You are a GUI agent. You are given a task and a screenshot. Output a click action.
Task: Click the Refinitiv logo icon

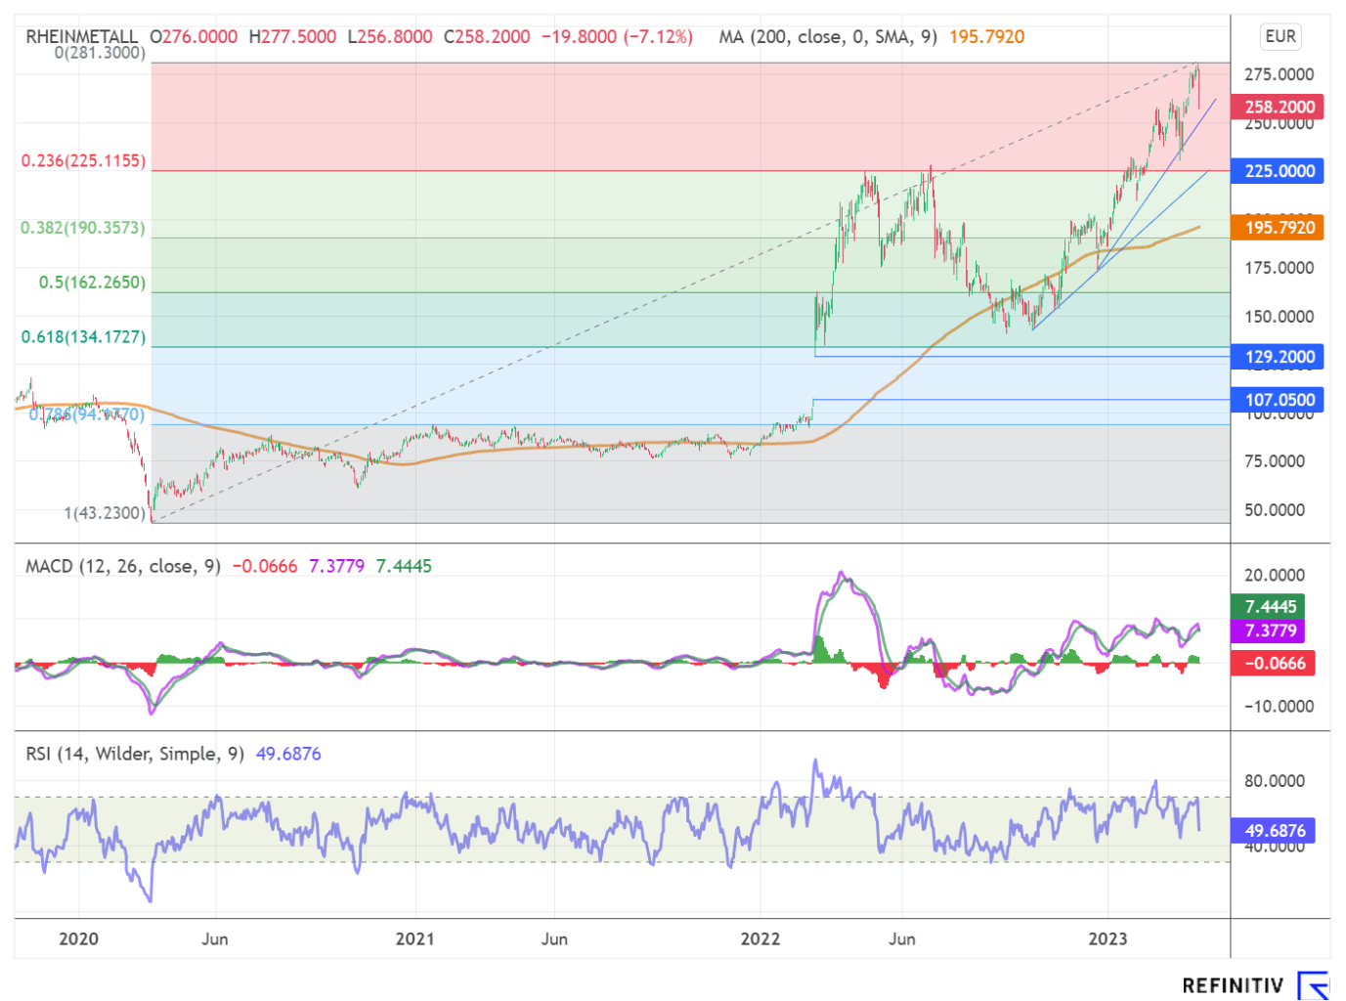(x=1312, y=985)
